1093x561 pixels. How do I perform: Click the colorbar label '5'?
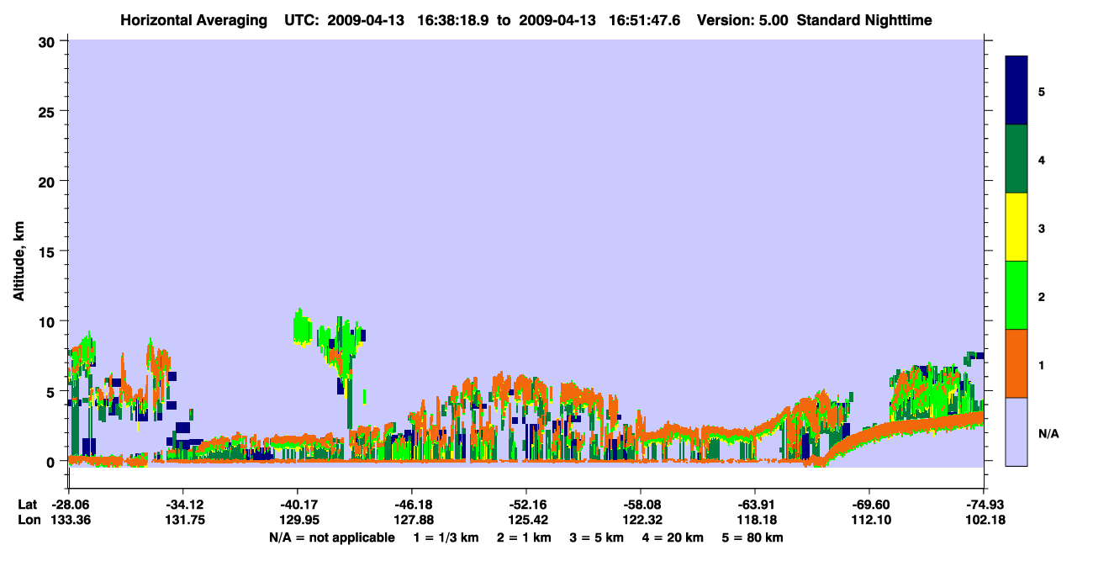coord(1042,91)
